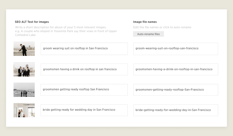Click alt text field 'groomsmen getting ready rooftop'

pyautogui.click(x=84, y=90)
